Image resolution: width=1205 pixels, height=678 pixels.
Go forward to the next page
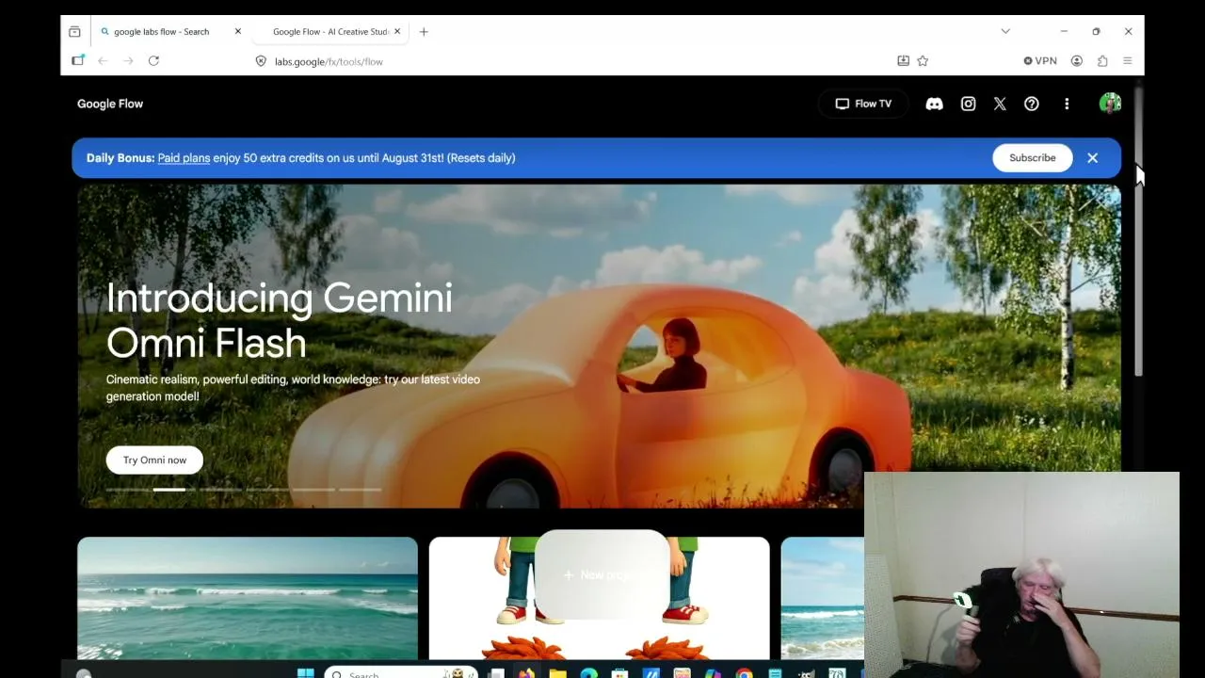[128, 61]
